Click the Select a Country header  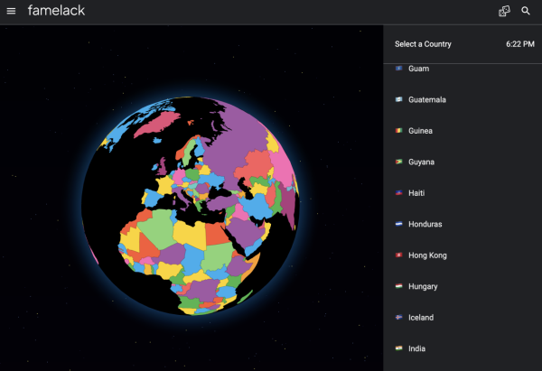pyautogui.click(x=423, y=44)
